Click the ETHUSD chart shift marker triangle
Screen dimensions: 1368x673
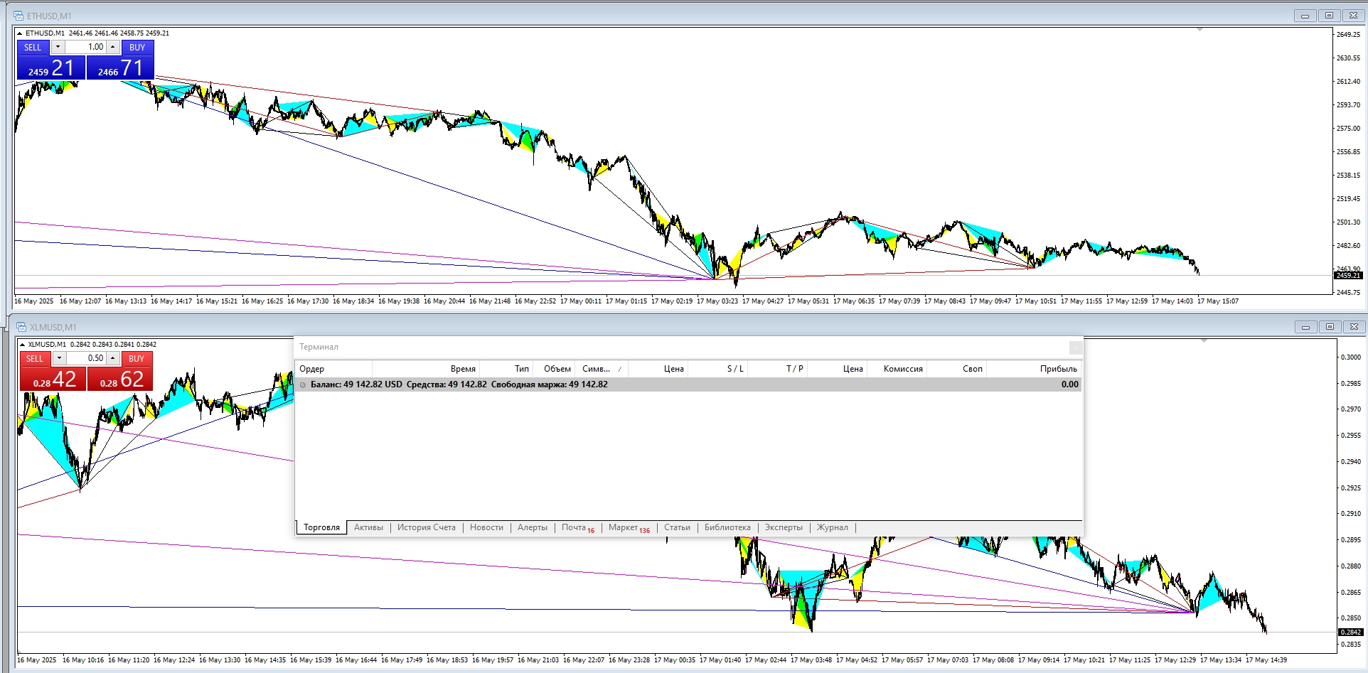point(1199,30)
